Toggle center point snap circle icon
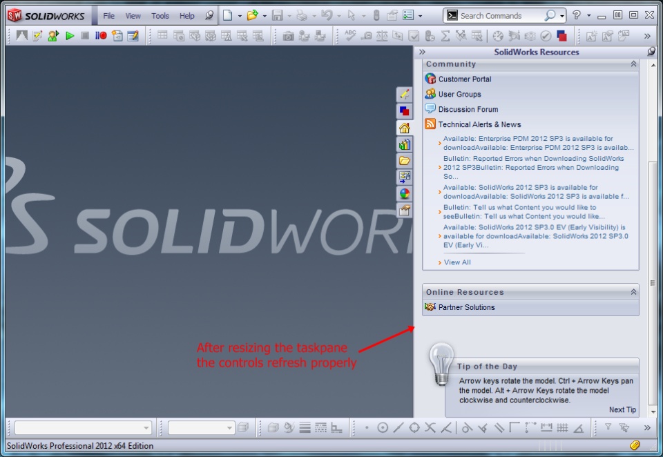663x457 pixels. tap(382, 428)
